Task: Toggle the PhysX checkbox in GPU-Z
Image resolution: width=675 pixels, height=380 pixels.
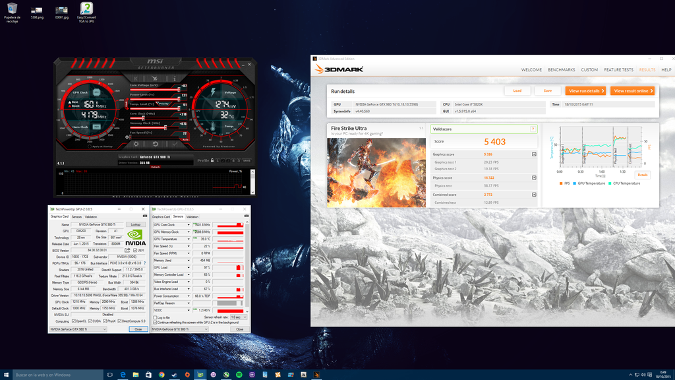Action: 105,321
